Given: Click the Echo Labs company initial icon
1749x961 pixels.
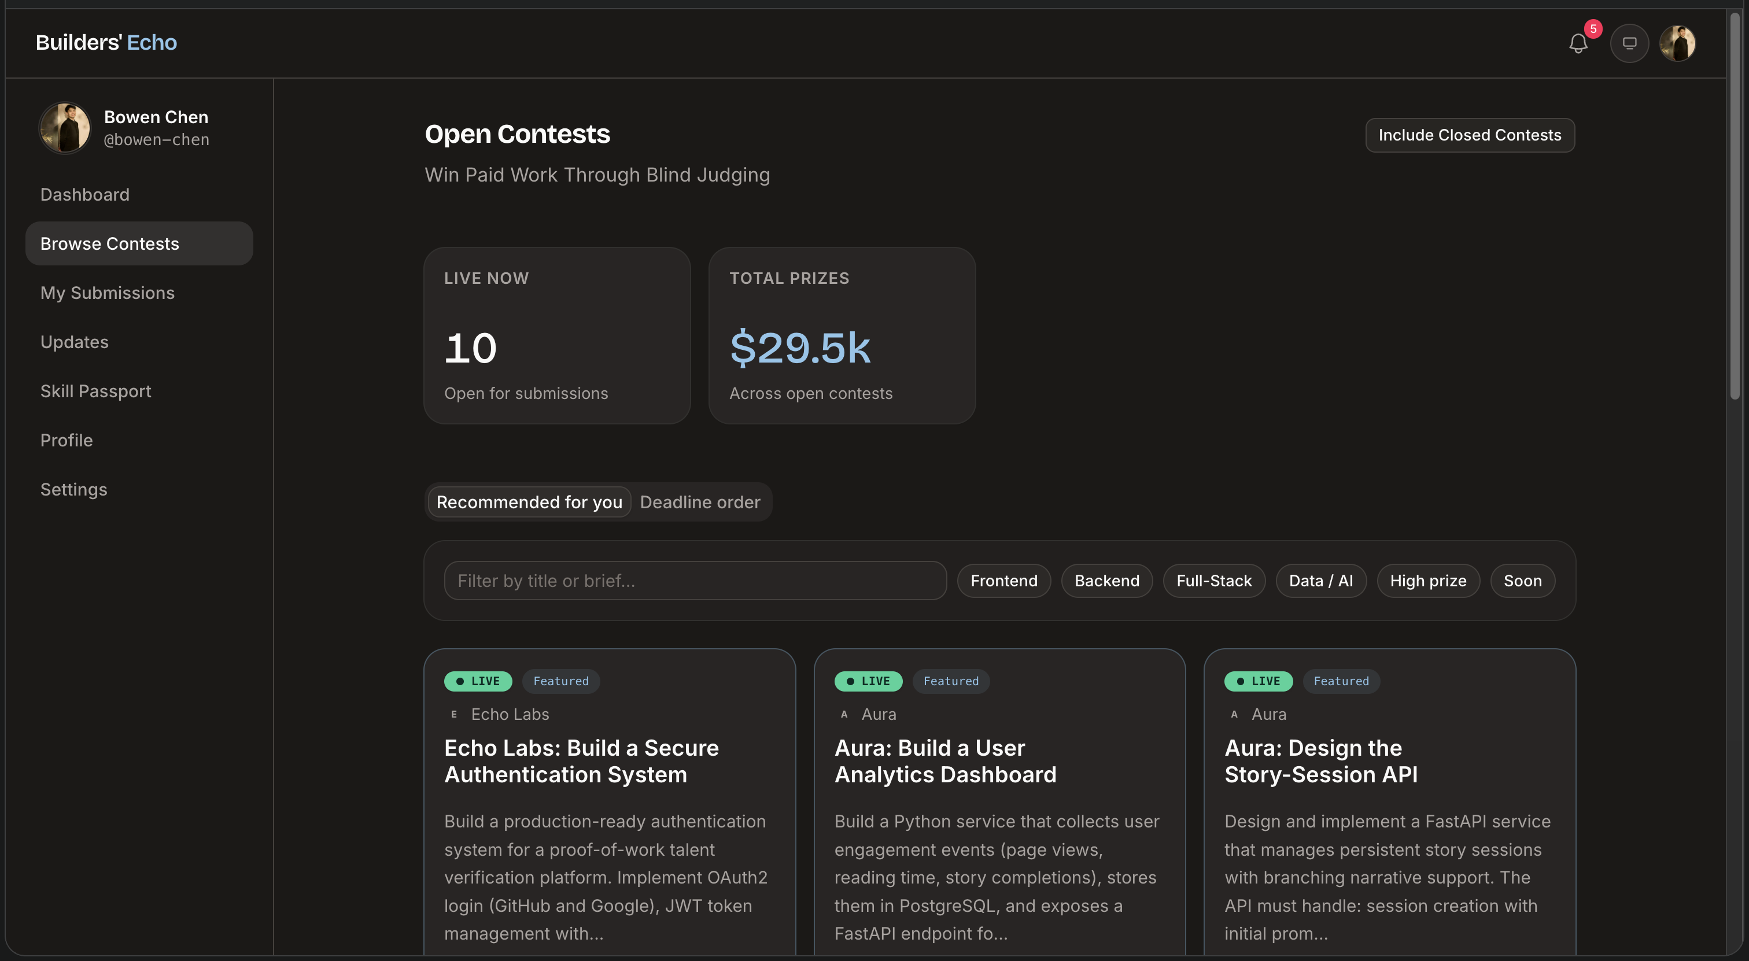Looking at the screenshot, I should pyautogui.click(x=454, y=715).
